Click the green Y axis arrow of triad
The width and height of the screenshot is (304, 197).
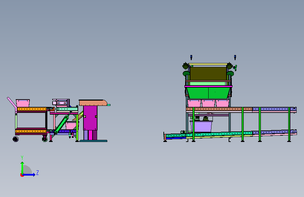tap(22, 168)
